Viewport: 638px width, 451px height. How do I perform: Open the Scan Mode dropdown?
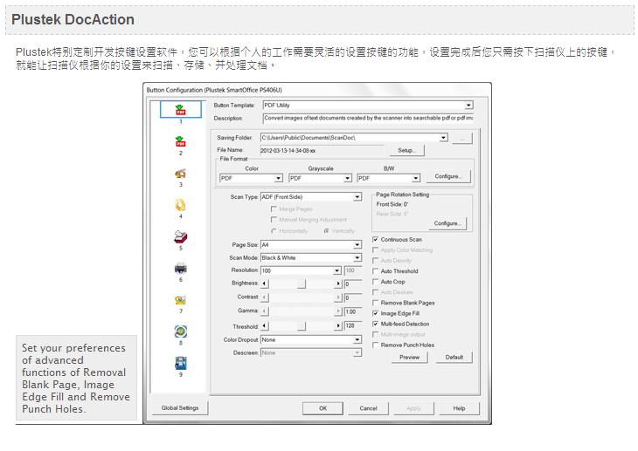click(357, 257)
